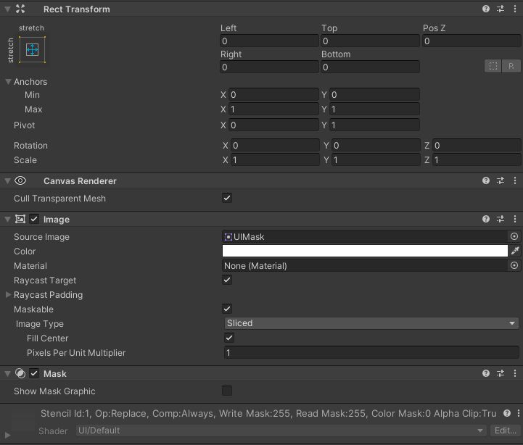Collapse the Mask component
Screen dimensions: 523x445
point(7,374)
